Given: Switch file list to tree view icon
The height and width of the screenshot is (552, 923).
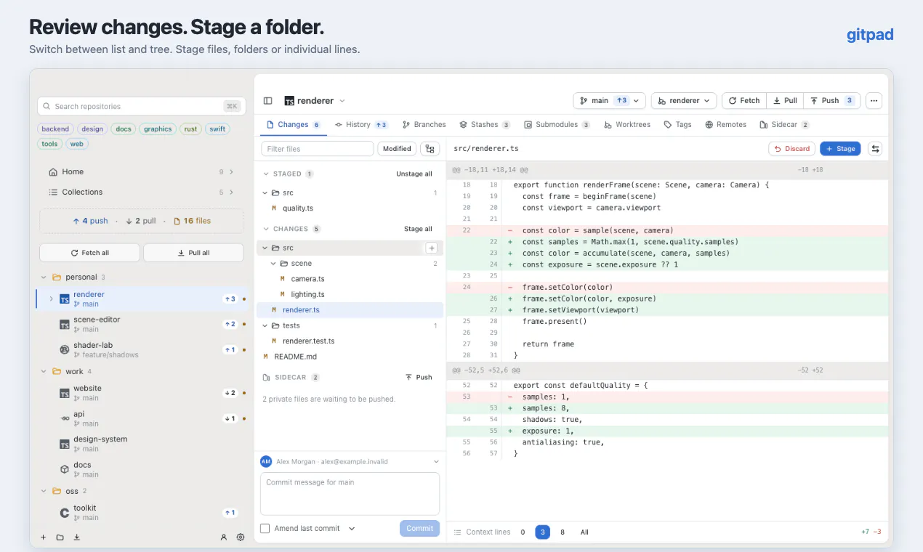Looking at the screenshot, I should coord(430,149).
